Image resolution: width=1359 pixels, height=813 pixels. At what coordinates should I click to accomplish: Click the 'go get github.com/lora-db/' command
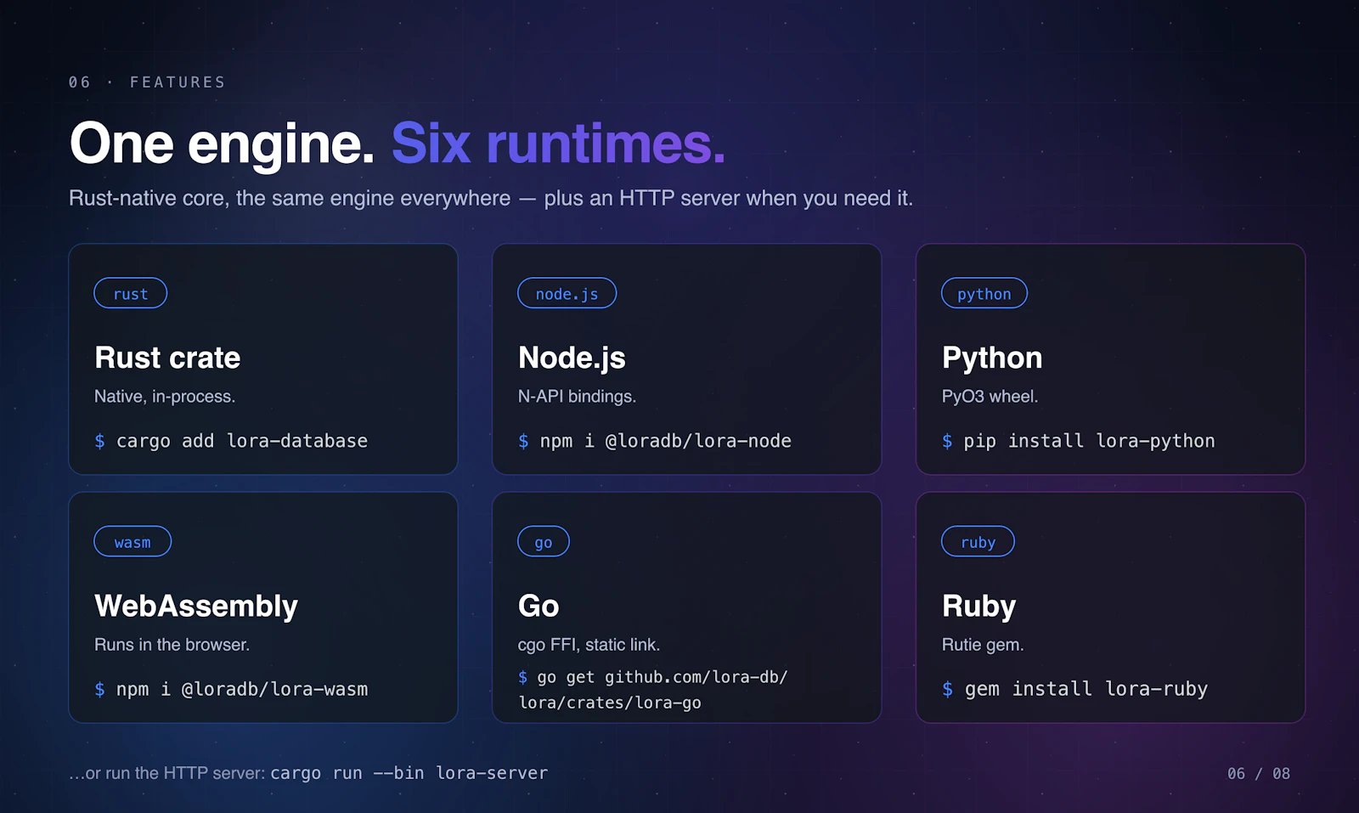663,677
